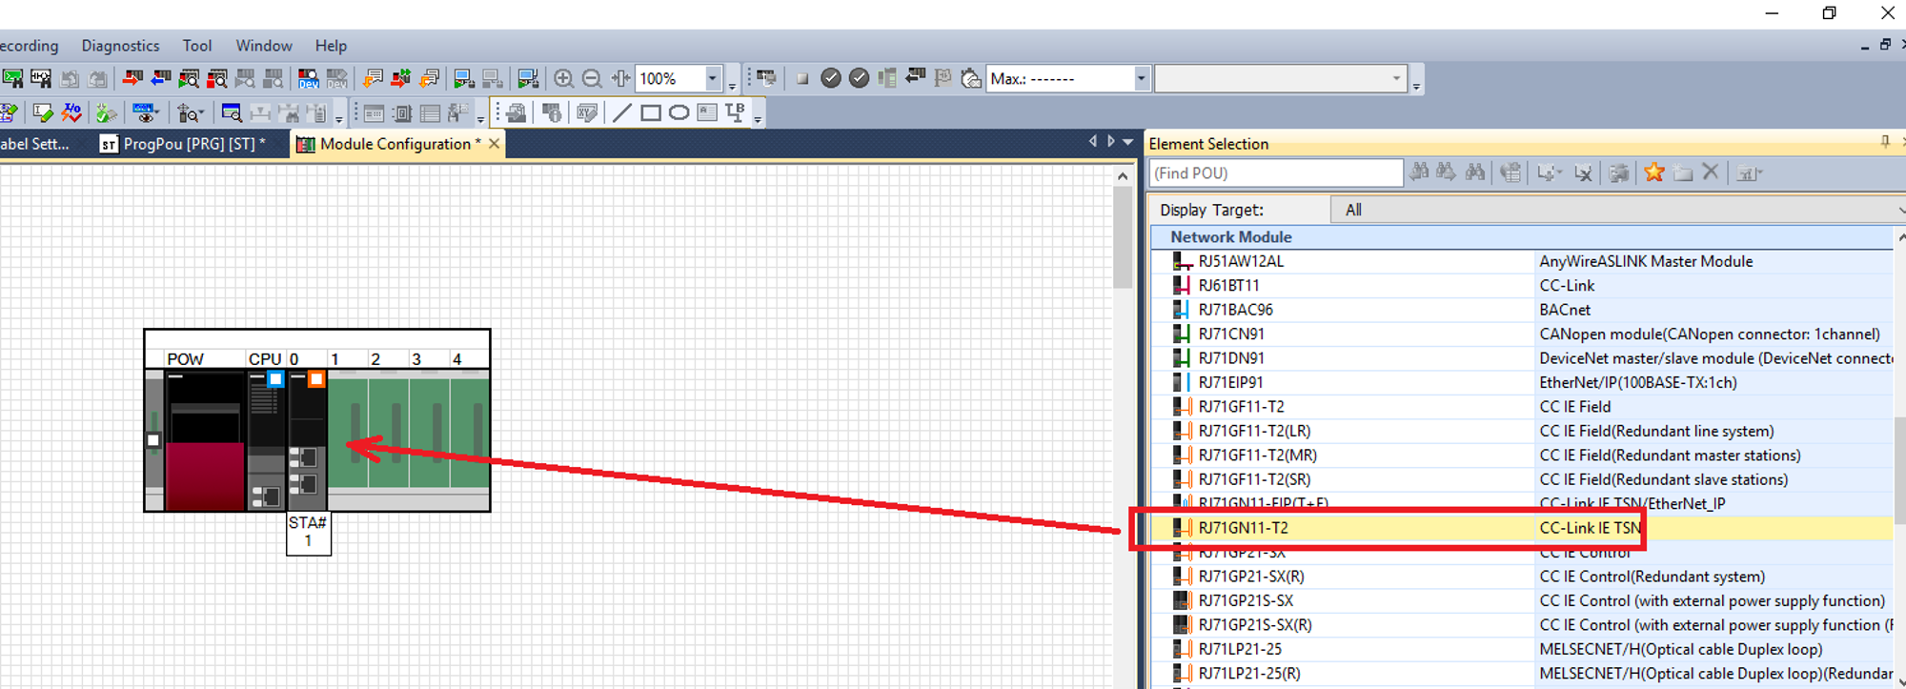Click the yellow star favorites icon

click(x=1654, y=172)
